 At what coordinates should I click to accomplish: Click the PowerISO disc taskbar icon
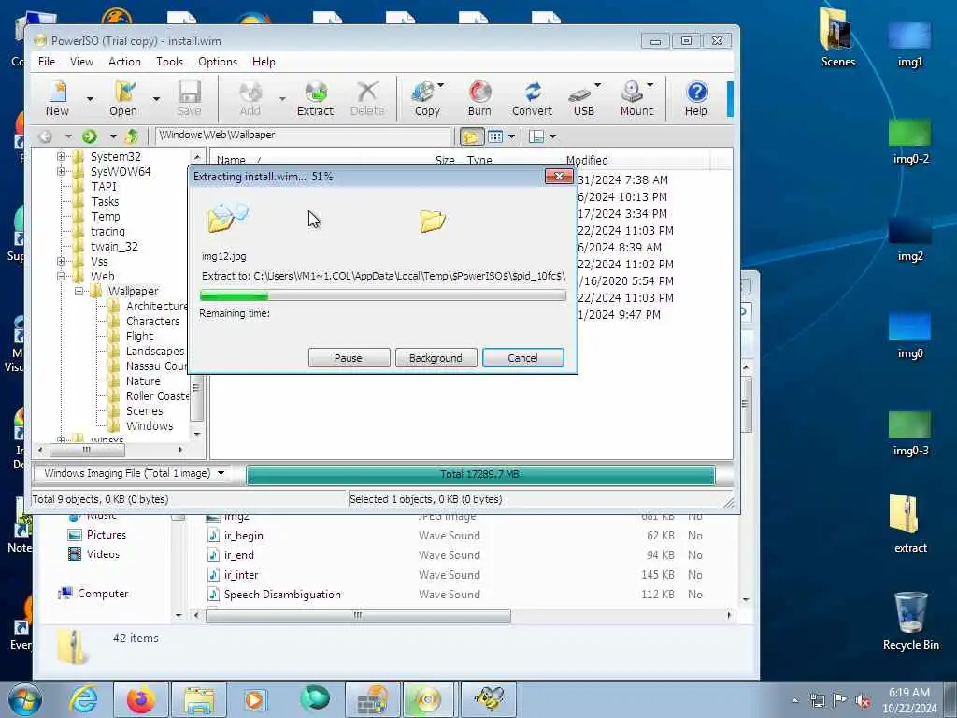(x=427, y=699)
